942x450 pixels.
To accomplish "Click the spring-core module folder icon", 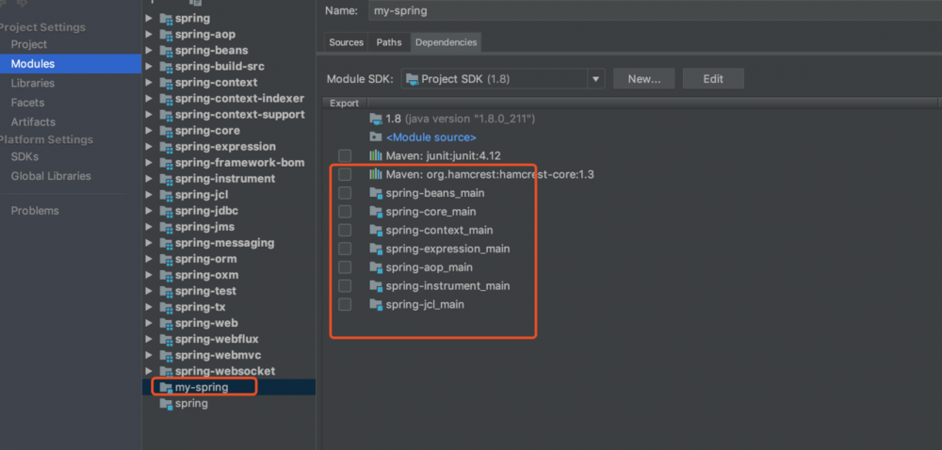I will point(166,131).
